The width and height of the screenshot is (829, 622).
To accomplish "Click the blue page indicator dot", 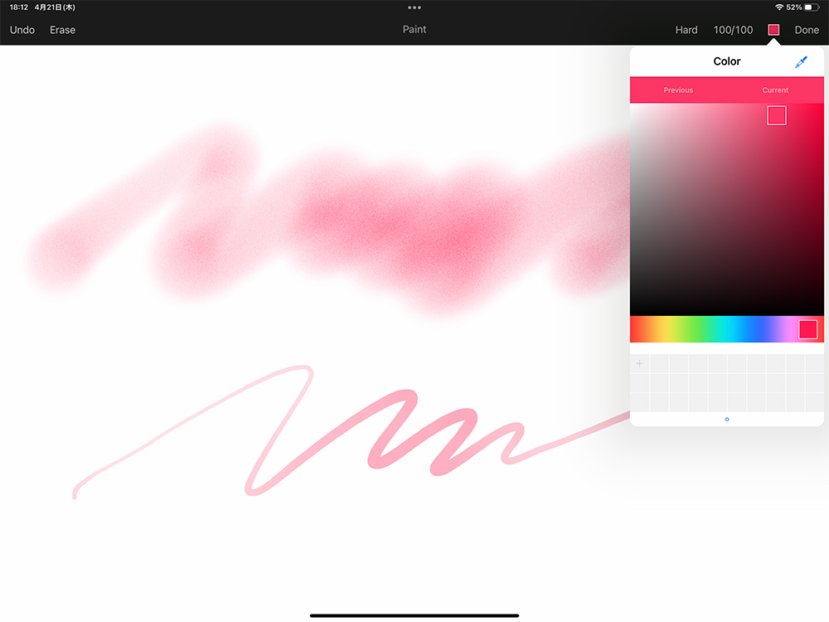I will pos(727,420).
